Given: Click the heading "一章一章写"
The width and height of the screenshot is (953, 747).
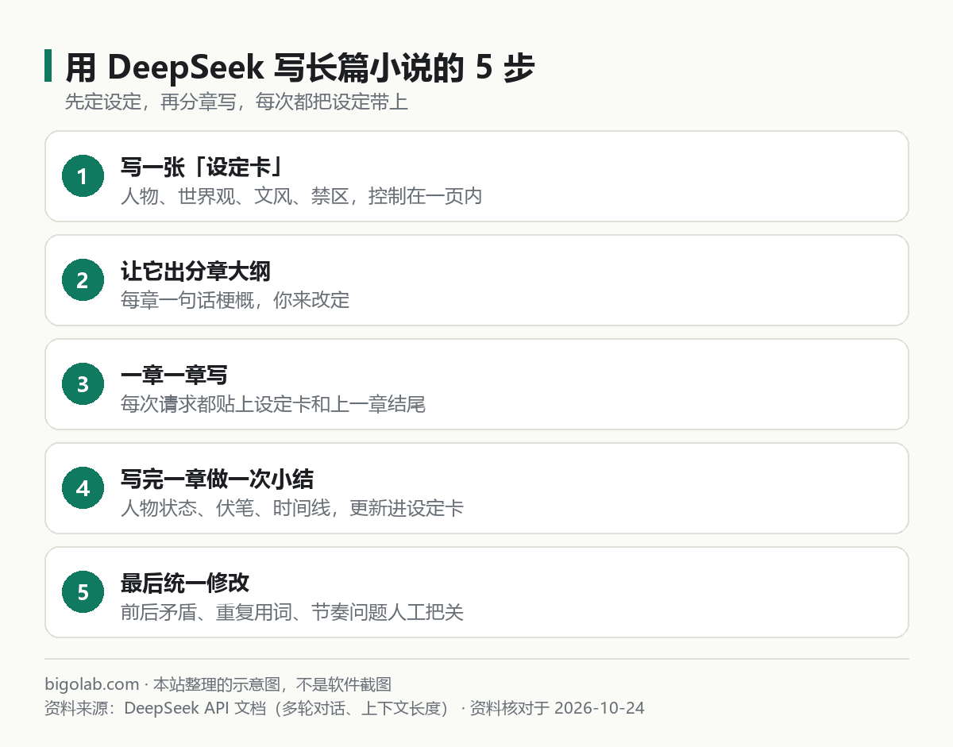Looking at the screenshot, I should pos(175,375).
